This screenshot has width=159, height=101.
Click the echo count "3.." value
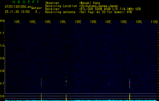38,12
